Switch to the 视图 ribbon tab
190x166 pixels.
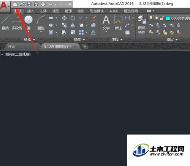[55, 11]
